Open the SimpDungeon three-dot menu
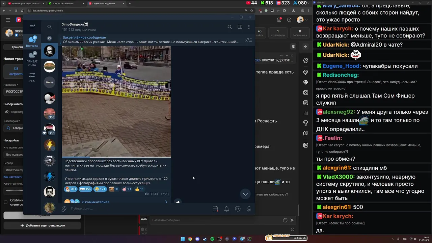This screenshot has height=243, width=432. (249, 27)
